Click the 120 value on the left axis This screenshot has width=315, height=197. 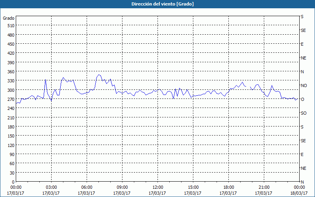11,145
